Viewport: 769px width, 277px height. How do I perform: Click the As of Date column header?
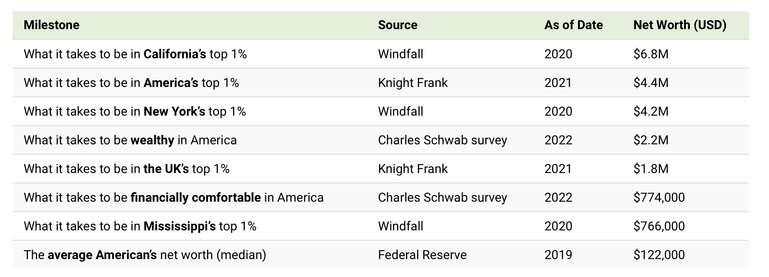573,25
